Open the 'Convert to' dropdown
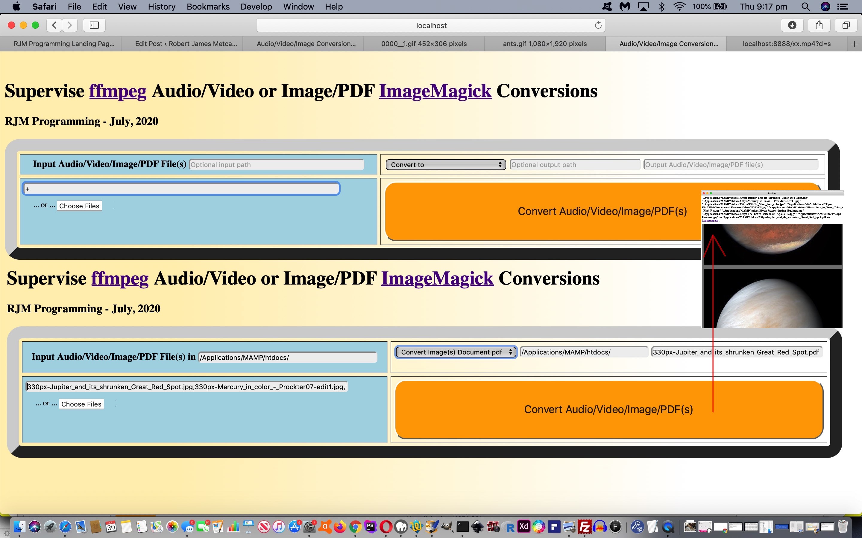This screenshot has width=862, height=538. [x=446, y=165]
